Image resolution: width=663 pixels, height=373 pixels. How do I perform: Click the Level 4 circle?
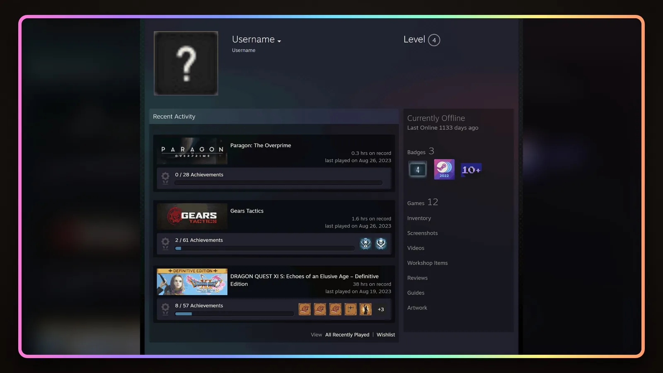[x=434, y=40]
